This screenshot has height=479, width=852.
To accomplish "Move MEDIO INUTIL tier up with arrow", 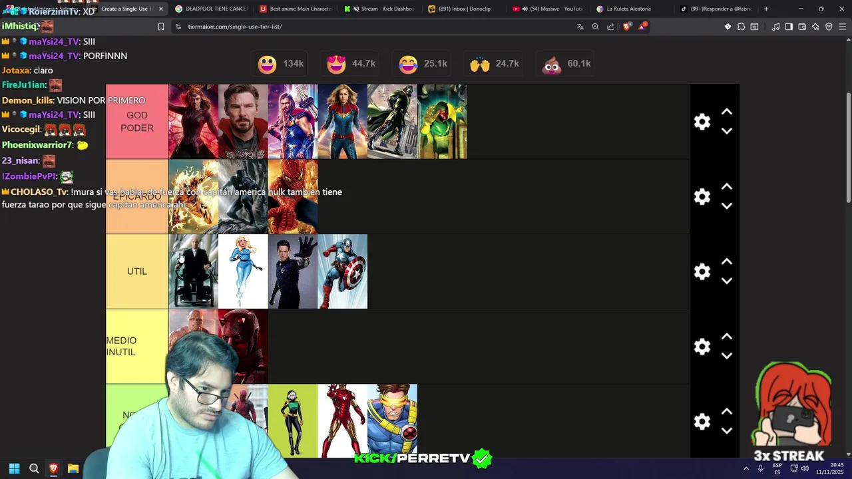I will click(x=727, y=337).
